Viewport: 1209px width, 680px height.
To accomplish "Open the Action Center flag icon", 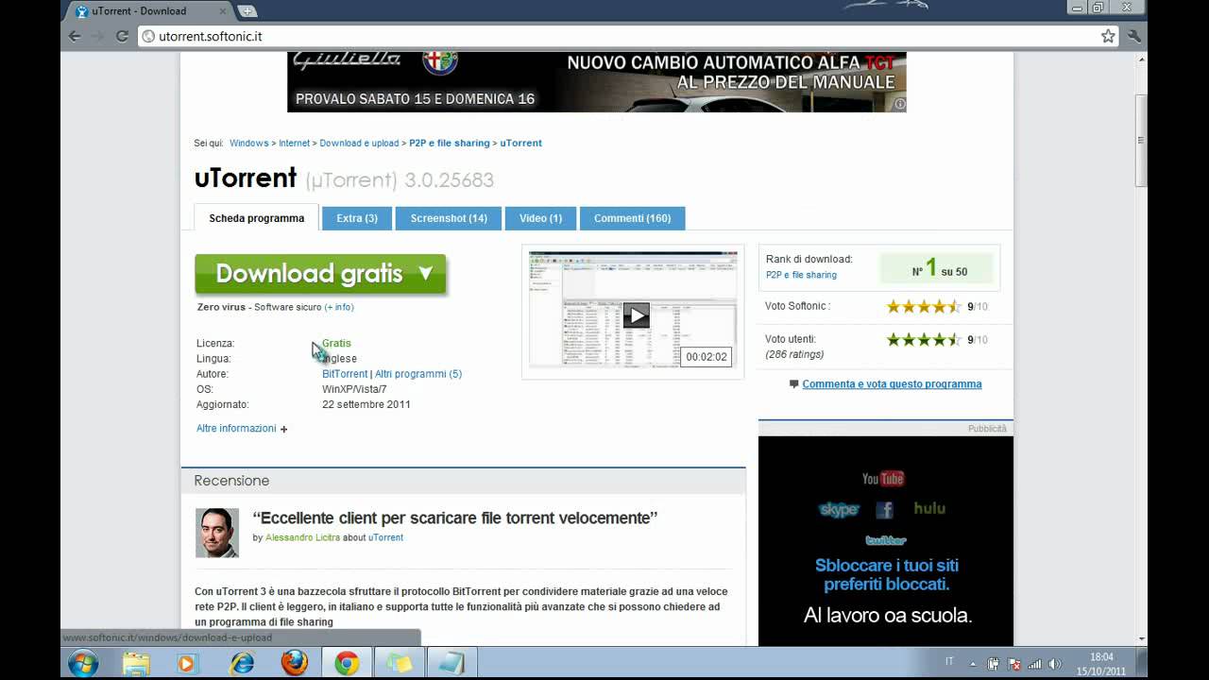I will click(1014, 664).
